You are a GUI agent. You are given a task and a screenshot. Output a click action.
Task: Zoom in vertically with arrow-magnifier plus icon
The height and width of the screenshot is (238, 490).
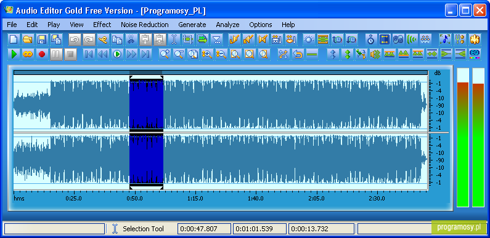[x=207, y=54]
